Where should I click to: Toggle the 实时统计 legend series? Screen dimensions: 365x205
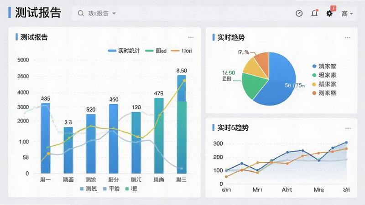[124, 51]
